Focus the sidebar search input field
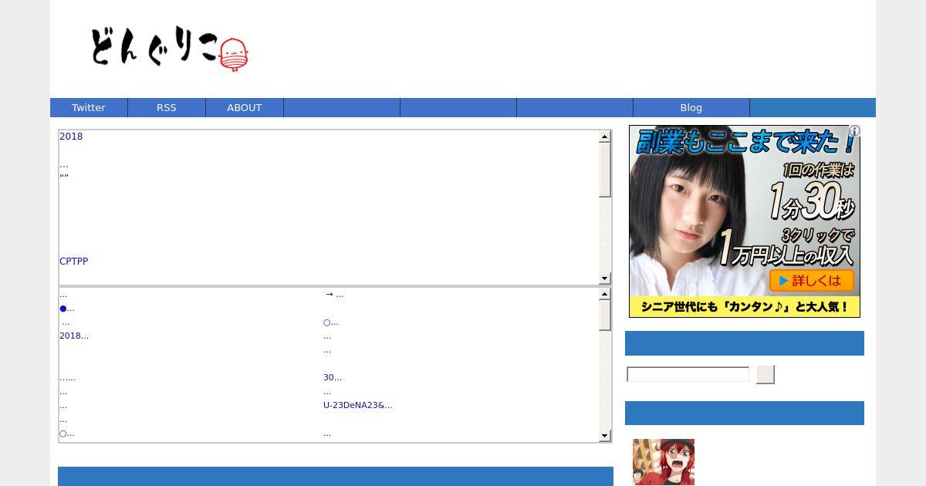 [x=688, y=374]
